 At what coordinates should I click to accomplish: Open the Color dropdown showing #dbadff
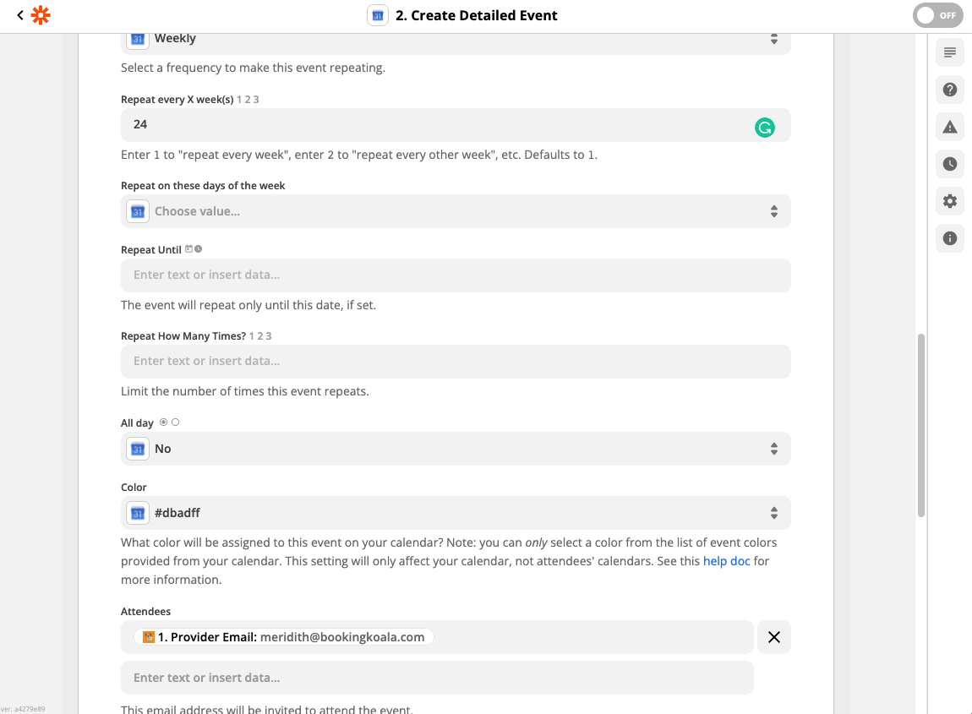pyautogui.click(x=456, y=513)
